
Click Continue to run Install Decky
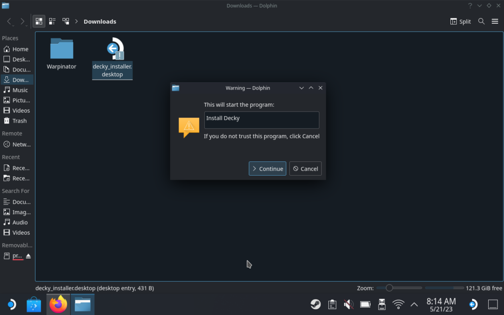click(267, 168)
